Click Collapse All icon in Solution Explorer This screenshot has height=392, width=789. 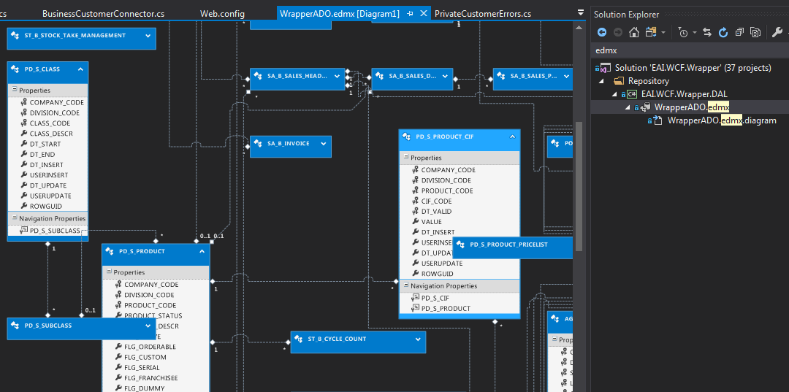point(739,32)
